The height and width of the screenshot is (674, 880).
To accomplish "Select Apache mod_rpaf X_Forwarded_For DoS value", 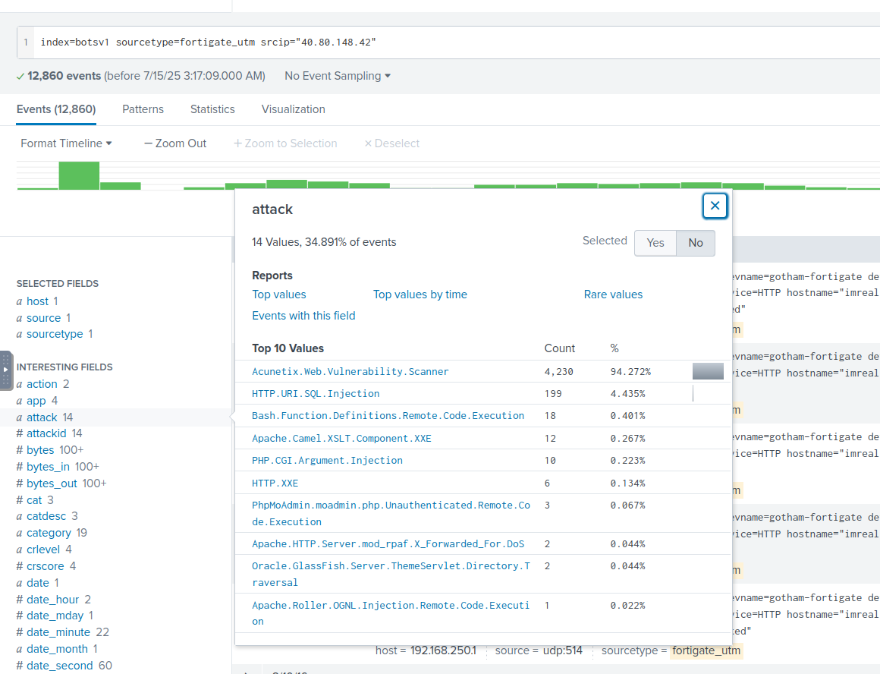I will coord(388,543).
